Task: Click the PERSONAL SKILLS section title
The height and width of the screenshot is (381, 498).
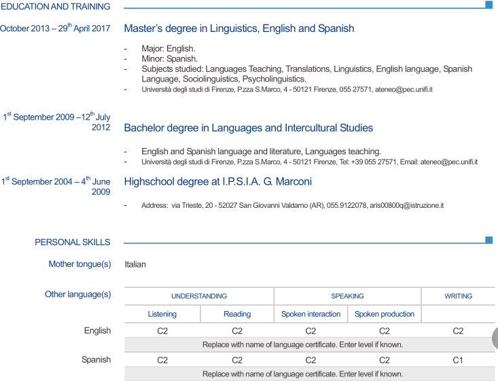Action: coord(73,242)
